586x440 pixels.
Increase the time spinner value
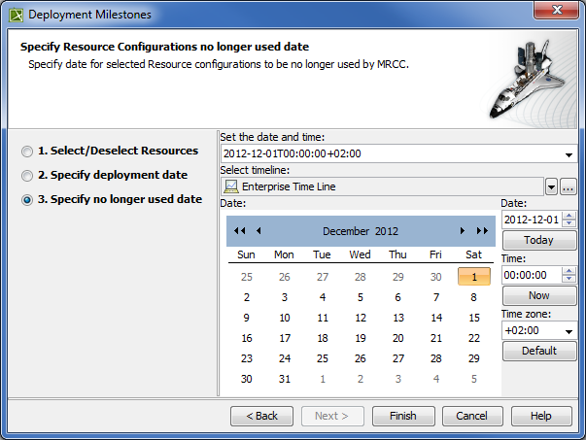[x=569, y=271]
